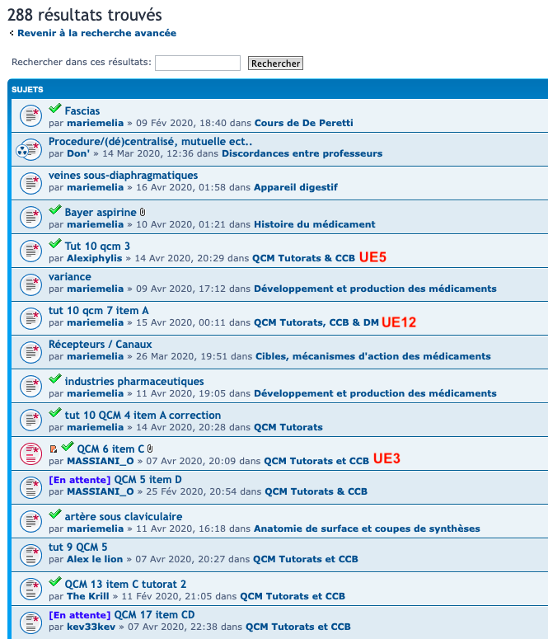Open the Histoire du médicament forum
Viewport: 548px width, 639px height.
(314, 224)
